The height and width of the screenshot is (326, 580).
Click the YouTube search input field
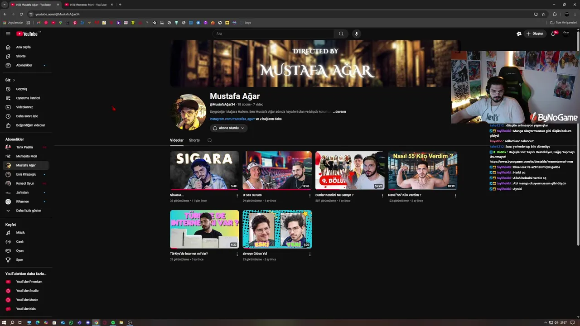pyautogui.click(x=273, y=34)
